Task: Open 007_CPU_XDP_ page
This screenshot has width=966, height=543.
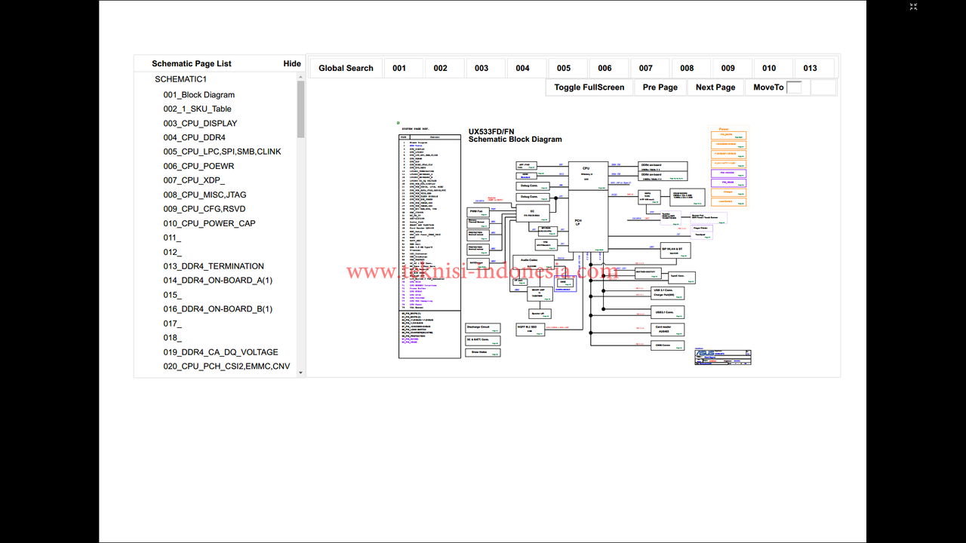Action: [194, 180]
